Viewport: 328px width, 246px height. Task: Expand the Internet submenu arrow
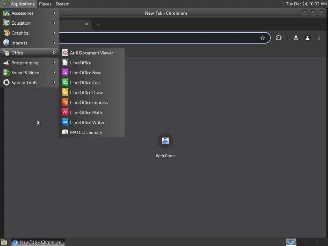pos(54,43)
